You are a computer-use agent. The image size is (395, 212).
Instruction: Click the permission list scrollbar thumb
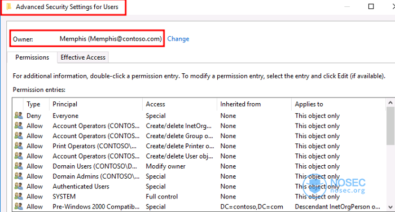(390, 126)
